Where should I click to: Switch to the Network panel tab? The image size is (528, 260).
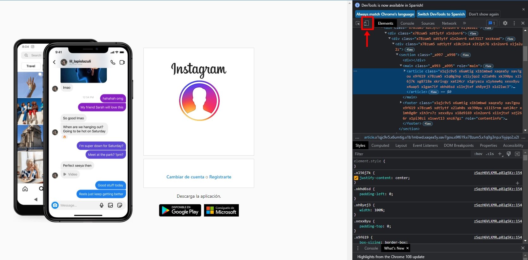(x=449, y=23)
